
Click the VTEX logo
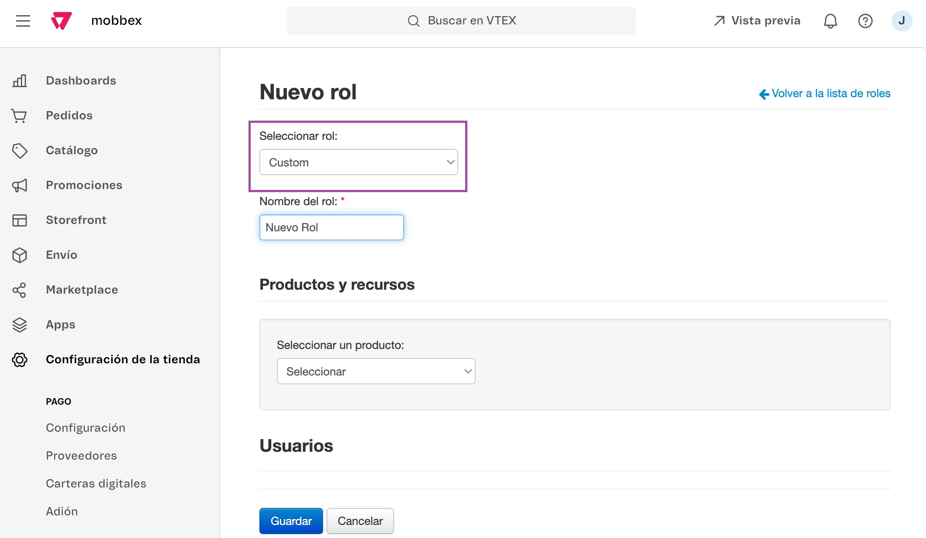click(x=61, y=20)
